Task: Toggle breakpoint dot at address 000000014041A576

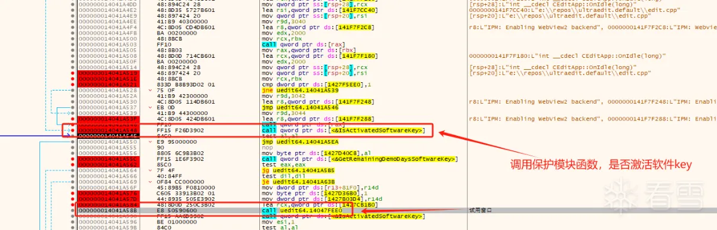Action: (x=73, y=192)
